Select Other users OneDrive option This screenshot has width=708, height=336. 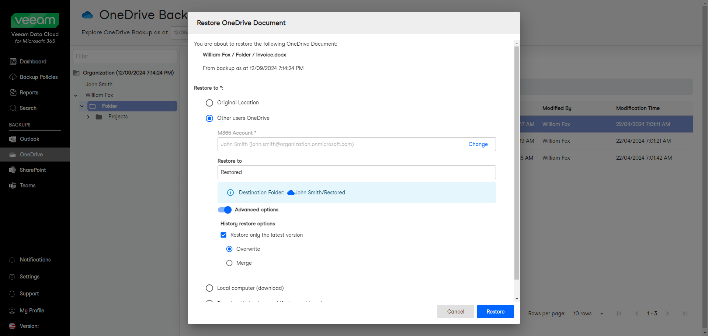209,118
